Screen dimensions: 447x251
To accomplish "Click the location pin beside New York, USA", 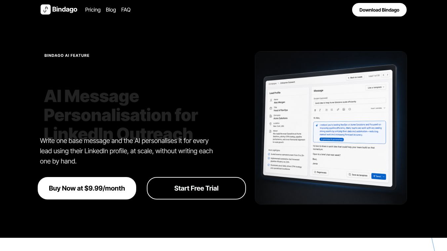I will [x=270, y=124].
